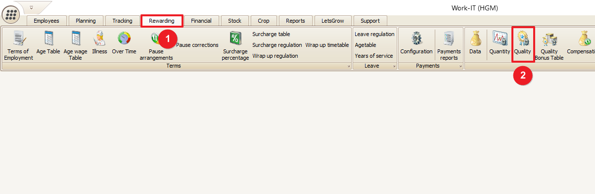Open Wrap up timetable
Image resolution: width=595 pixels, height=194 pixels.
(327, 45)
